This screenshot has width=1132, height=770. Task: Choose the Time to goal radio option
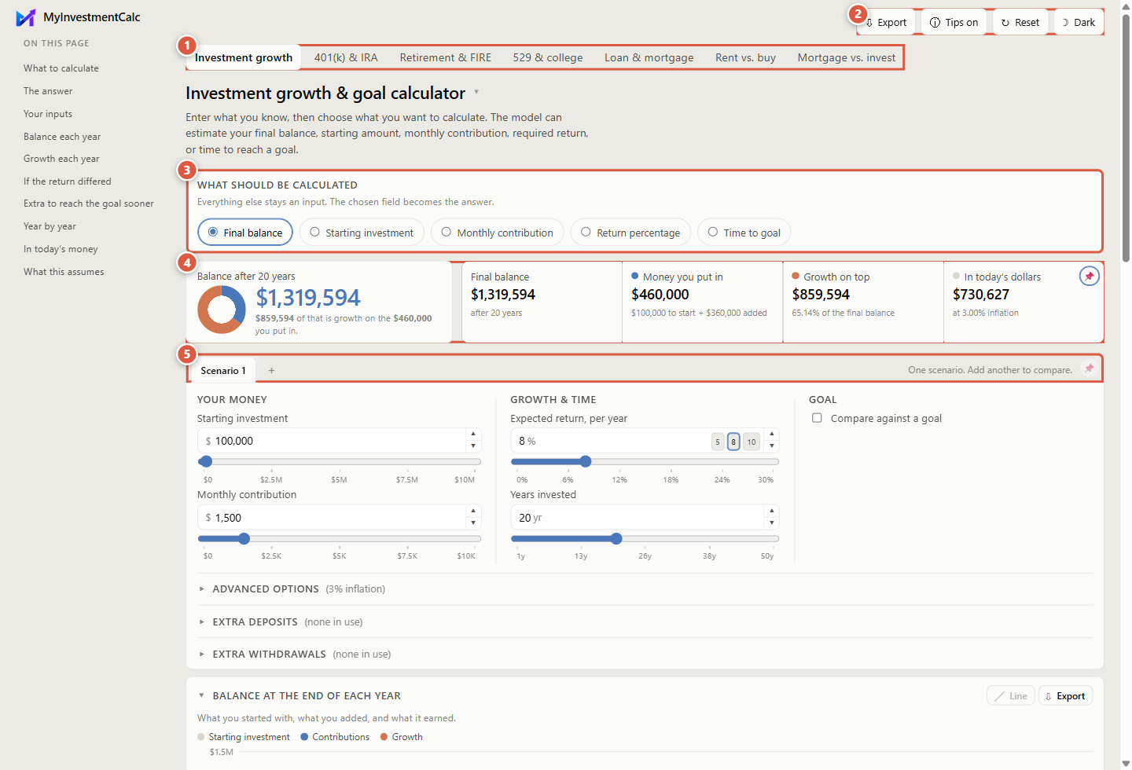744,233
